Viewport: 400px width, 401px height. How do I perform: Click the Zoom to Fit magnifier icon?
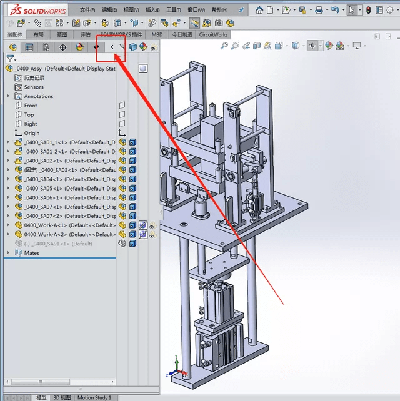click(x=224, y=46)
